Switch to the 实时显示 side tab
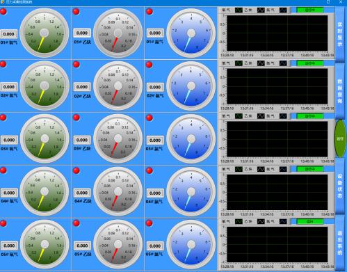The height and width of the screenshot is (272, 347). [x=339, y=34]
